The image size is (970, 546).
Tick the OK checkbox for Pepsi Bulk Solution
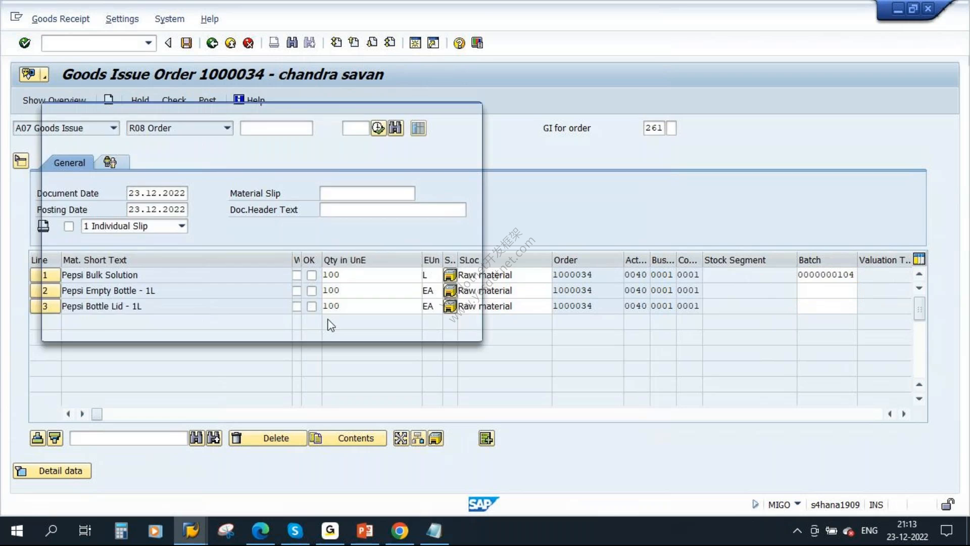pos(312,276)
